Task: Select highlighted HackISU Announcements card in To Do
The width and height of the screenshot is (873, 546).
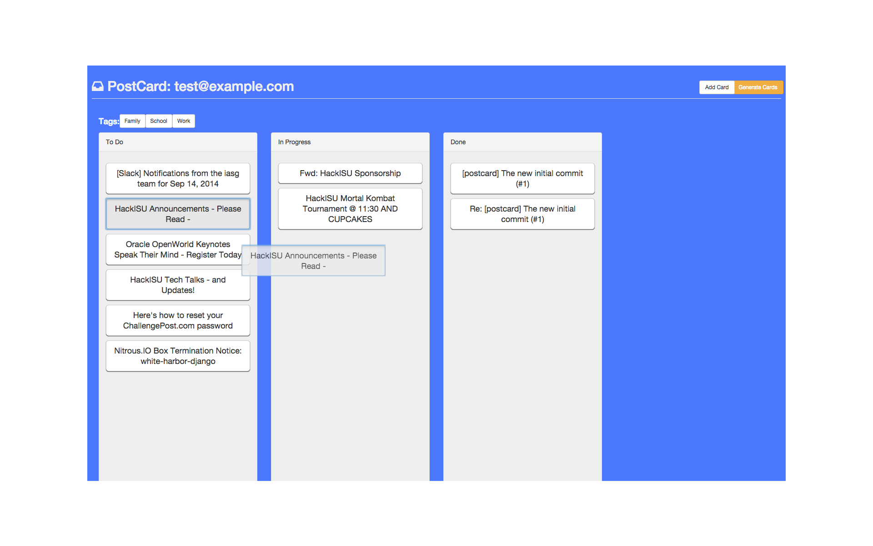Action: tap(178, 214)
